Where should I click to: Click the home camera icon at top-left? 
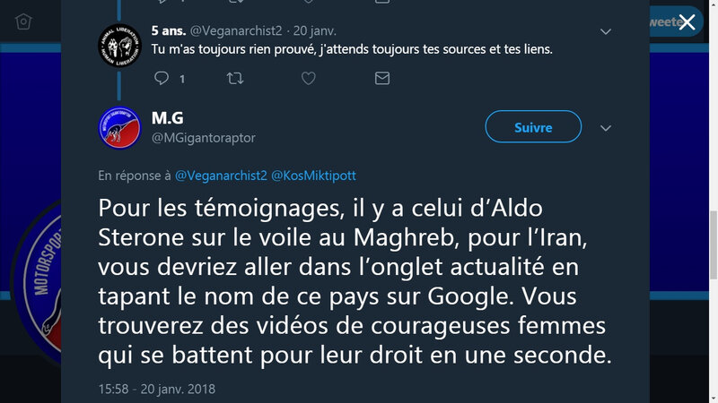(x=23, y=21)
